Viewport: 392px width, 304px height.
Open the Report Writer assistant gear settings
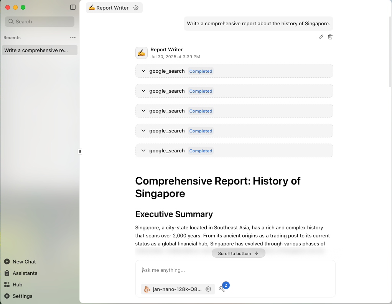pos(136,7)
